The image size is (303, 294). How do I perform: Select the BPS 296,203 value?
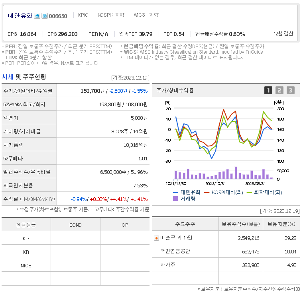tap(63, 34)
